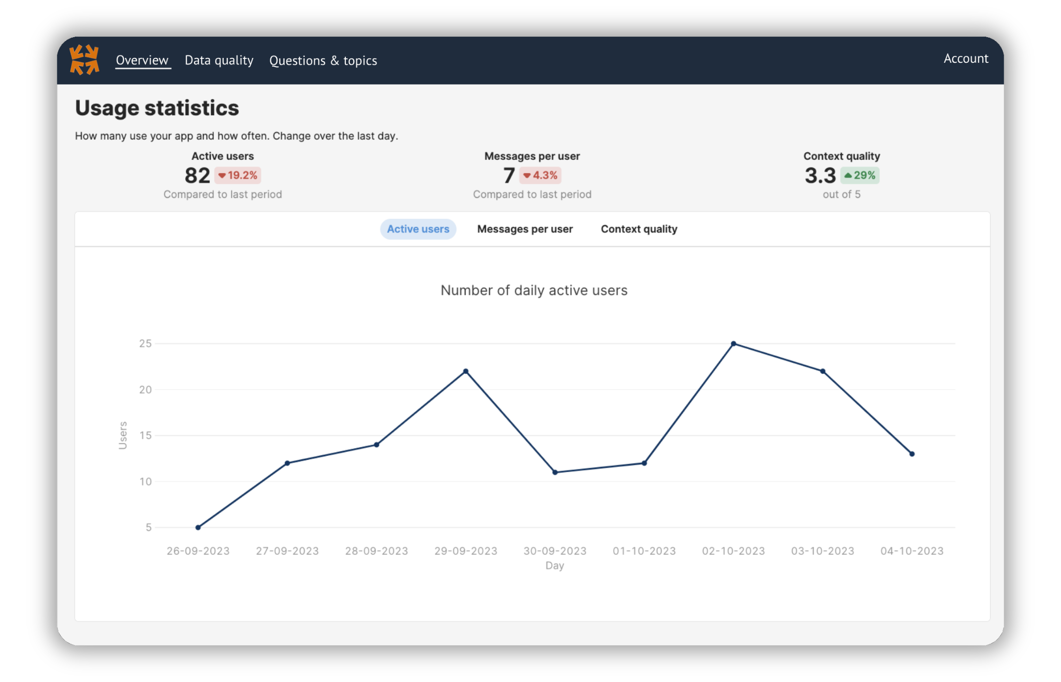Select the Active users chart tab
This screenshot has height=682, width=1061.
point(418,229)
